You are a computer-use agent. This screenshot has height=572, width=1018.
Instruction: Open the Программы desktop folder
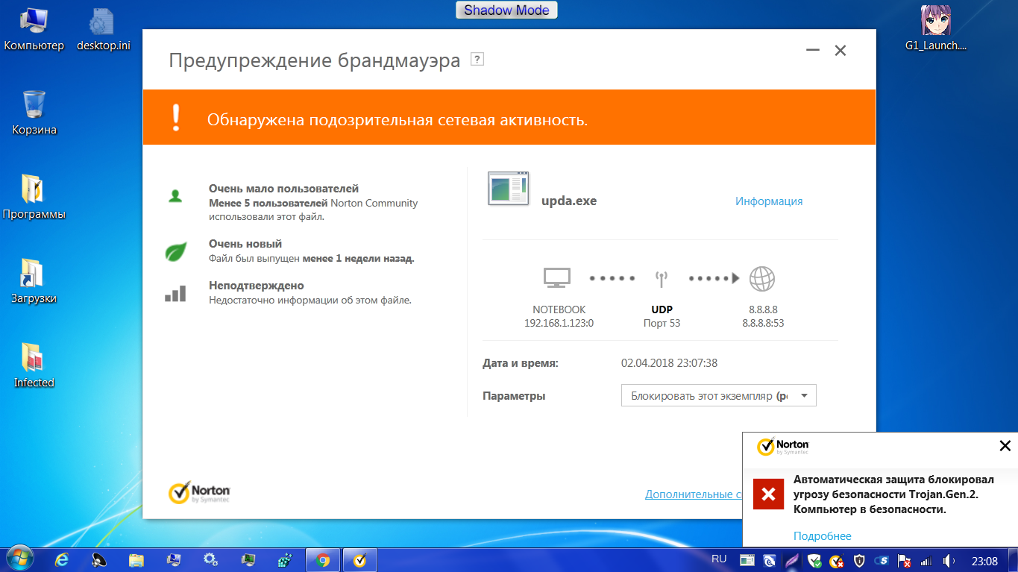coord(34,198)
